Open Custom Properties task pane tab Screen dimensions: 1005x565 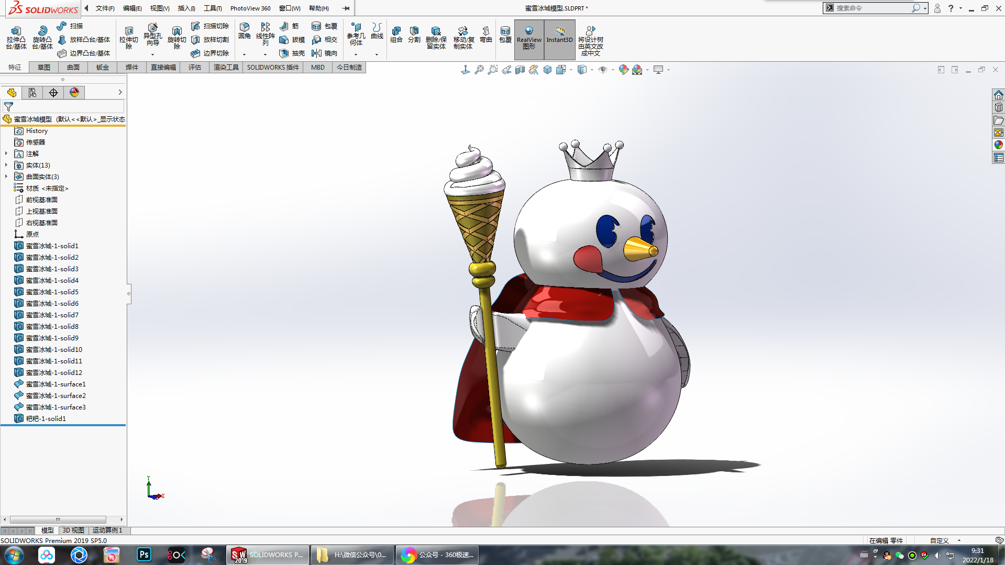(x=999, y=158)
